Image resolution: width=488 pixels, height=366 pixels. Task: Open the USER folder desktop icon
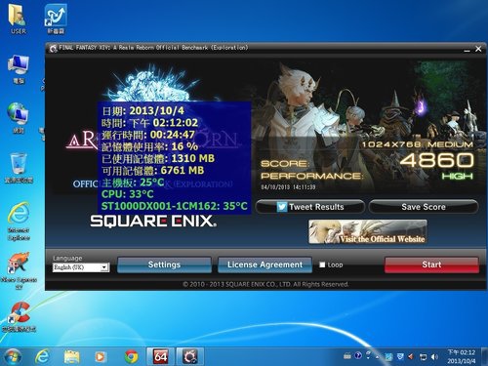[x=18, y=20]
